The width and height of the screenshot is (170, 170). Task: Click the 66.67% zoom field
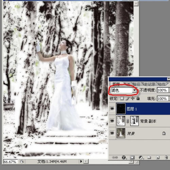click(10, 162)
